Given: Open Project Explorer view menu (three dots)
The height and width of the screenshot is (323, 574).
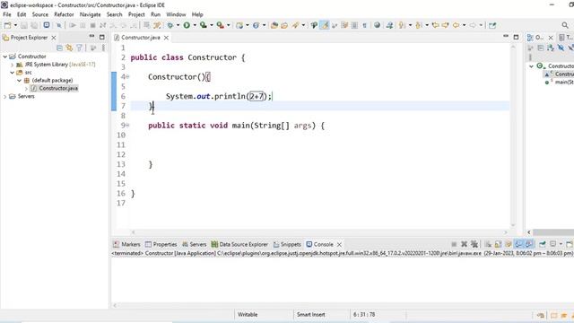Looking at the screenshot, I should pos(103,48).
